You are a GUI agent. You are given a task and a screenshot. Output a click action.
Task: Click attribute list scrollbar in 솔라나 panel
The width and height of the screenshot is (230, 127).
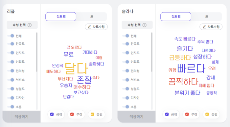click(x=152, y=52)
